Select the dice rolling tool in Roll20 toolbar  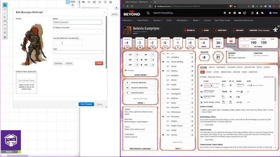click(x=5, y=33)
